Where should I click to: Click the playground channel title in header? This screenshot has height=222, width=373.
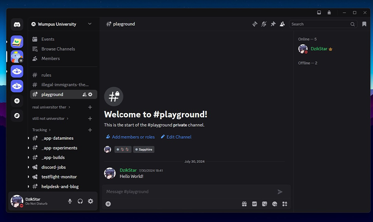pyautogui.click(x=124, y=24)
